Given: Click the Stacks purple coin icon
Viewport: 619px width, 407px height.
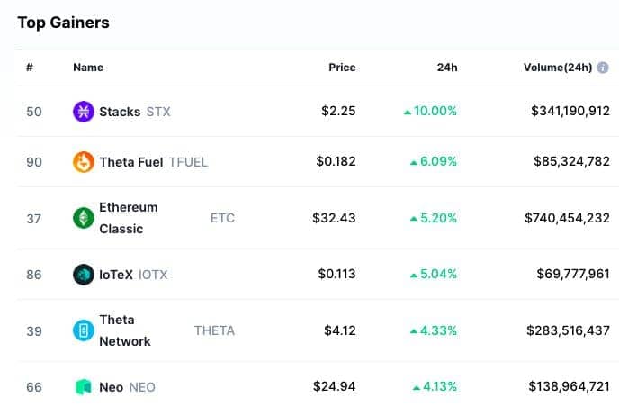Looking at the screenshot, I should click(84, 112).
